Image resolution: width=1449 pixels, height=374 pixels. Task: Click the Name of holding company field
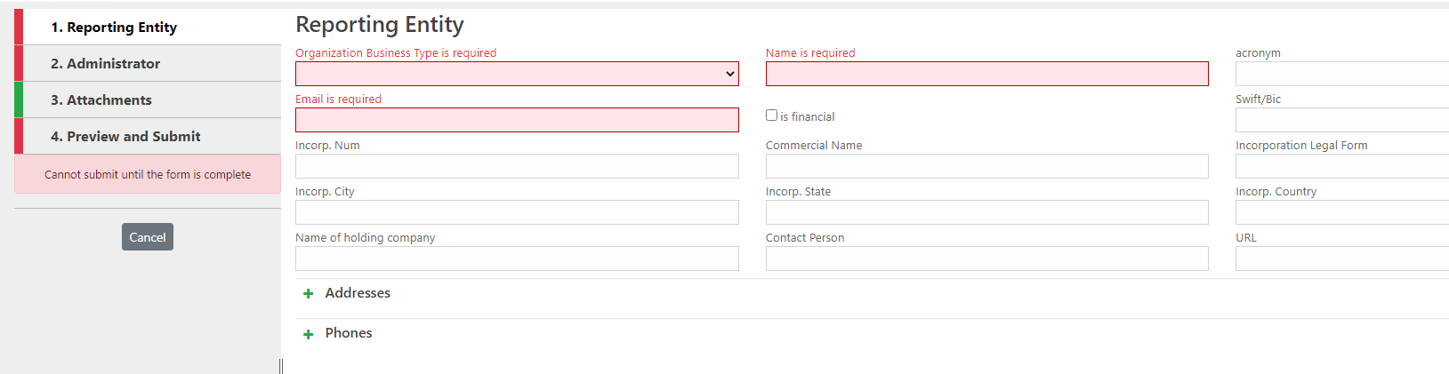pyautogui.click(x=517, y=259)
